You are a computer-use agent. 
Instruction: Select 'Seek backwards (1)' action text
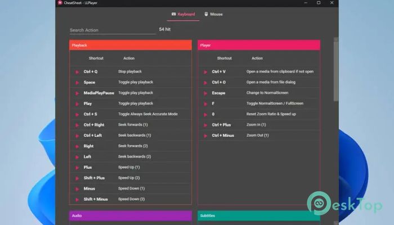tap(135, 135)
